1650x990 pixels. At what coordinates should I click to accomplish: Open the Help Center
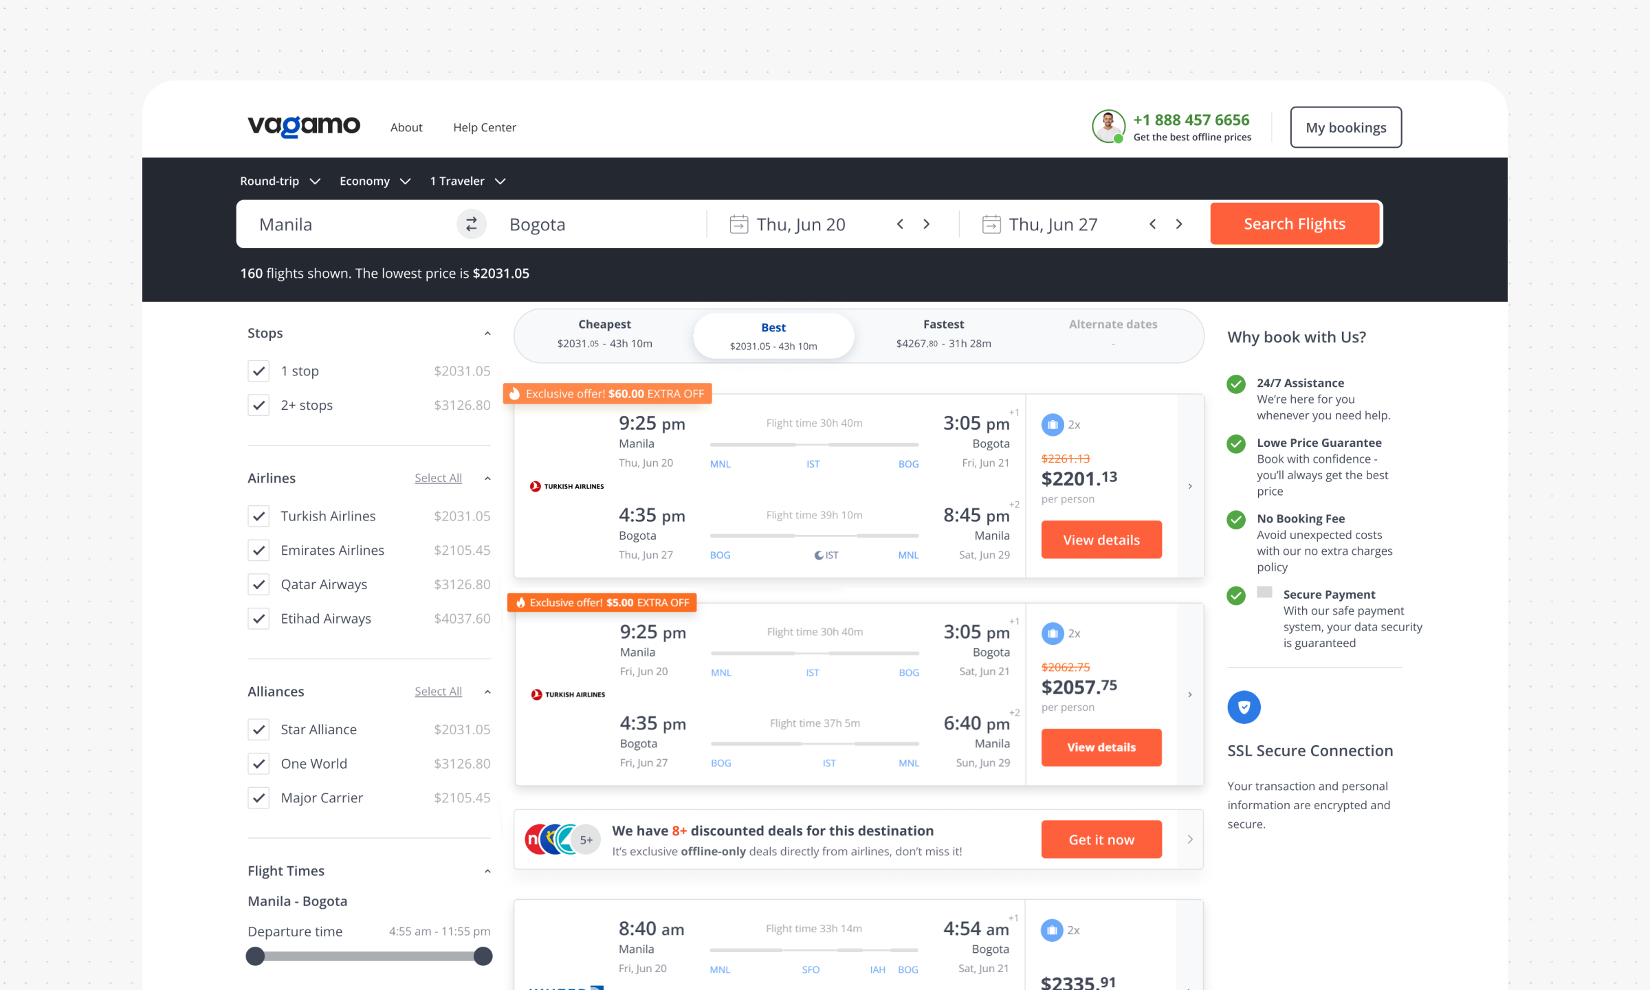(x=485, y=127)
